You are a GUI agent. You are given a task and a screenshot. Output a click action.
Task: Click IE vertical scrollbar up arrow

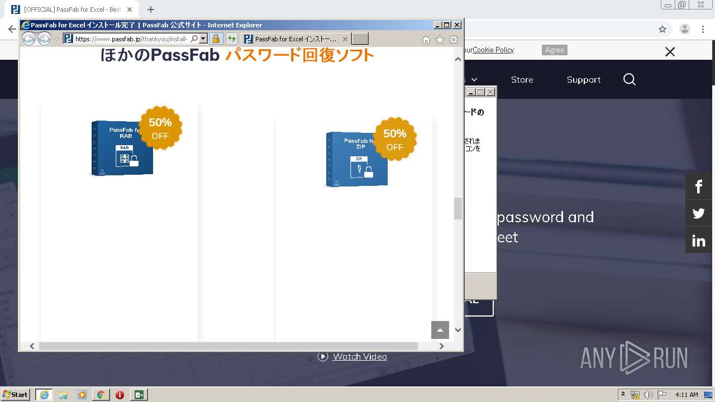pos(458,59)
